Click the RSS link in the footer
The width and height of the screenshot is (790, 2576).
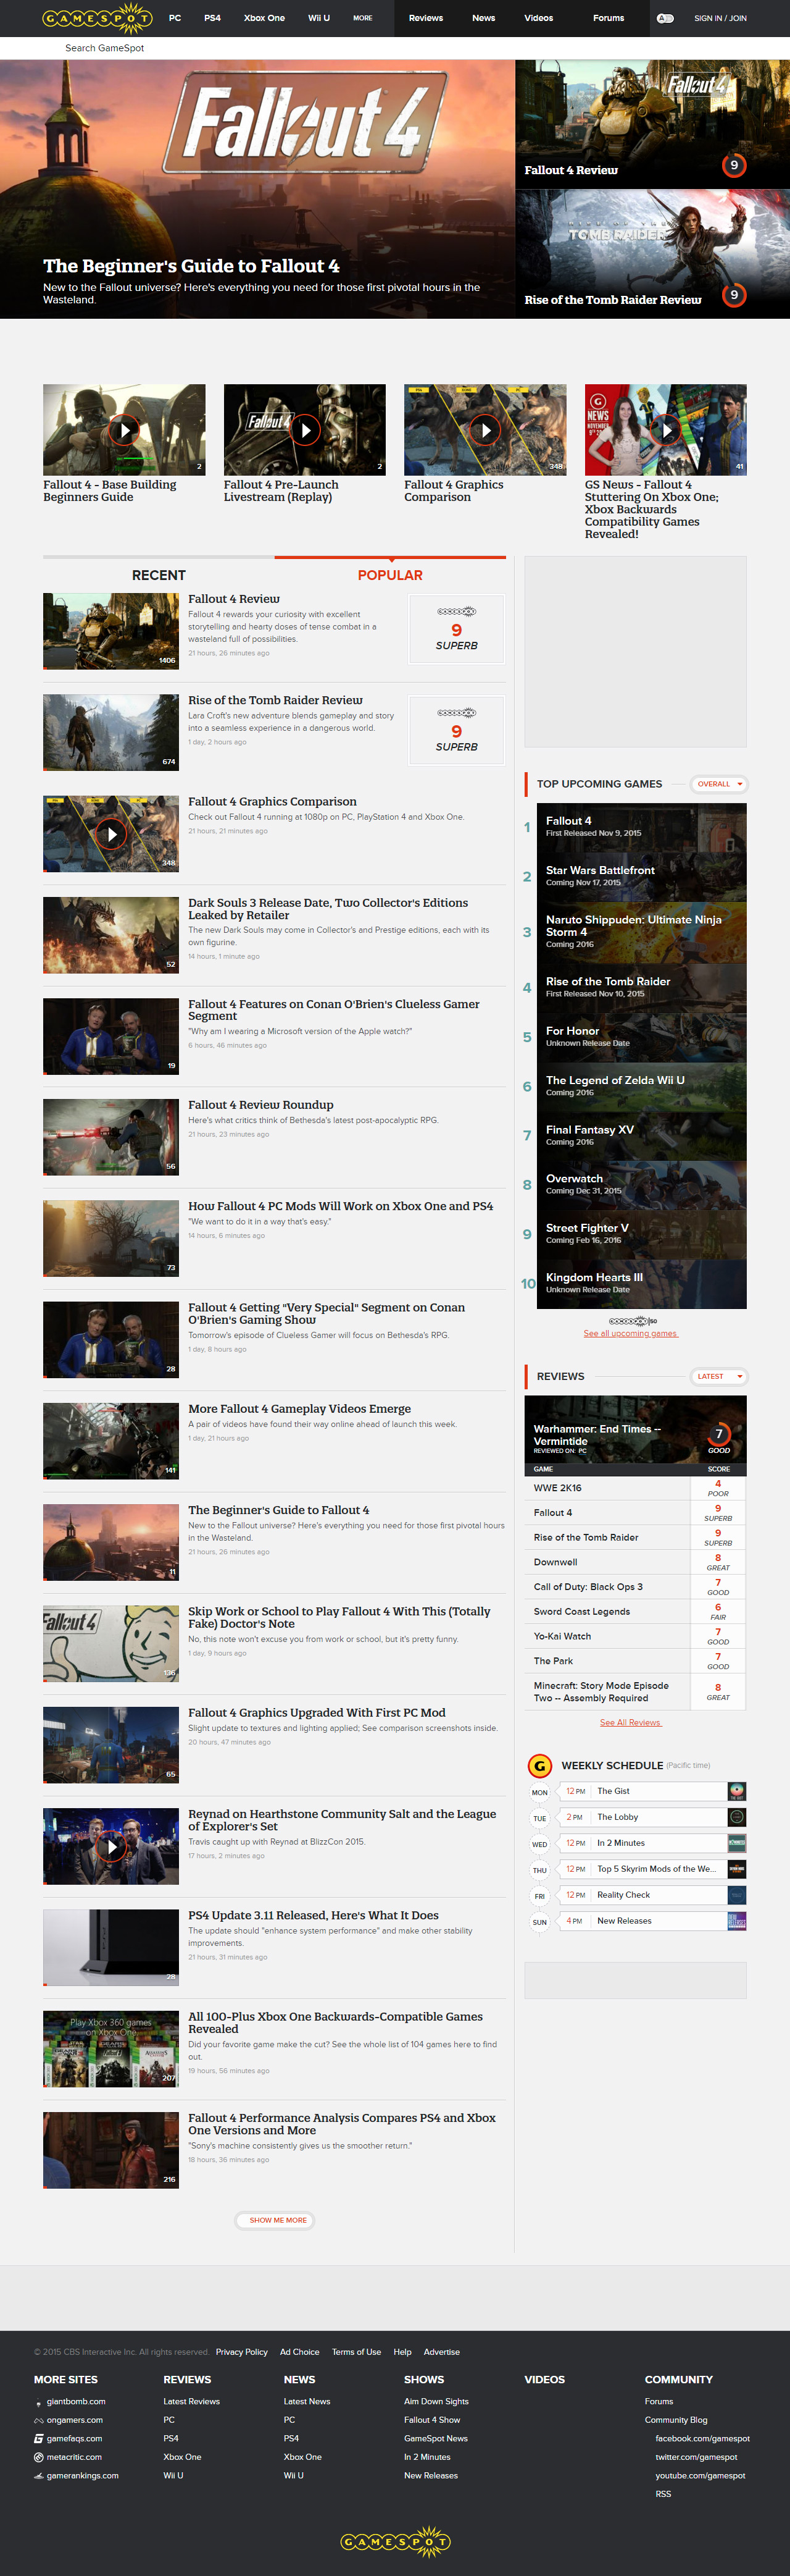pos(663,2494)
